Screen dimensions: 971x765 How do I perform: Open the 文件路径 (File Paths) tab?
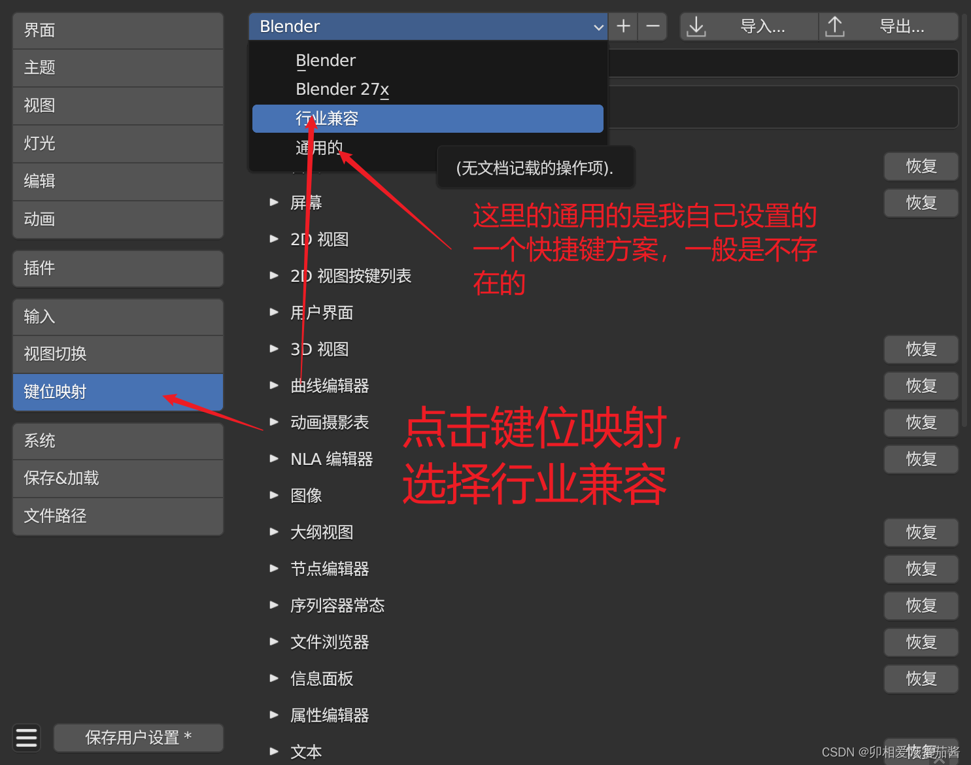118,517
